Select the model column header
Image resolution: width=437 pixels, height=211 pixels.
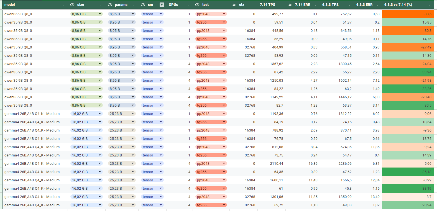(x=10, y=5)
